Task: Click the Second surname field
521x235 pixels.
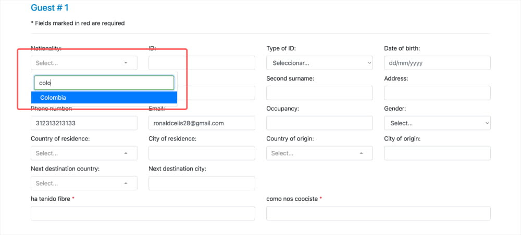Action: [x=319, y=93]
